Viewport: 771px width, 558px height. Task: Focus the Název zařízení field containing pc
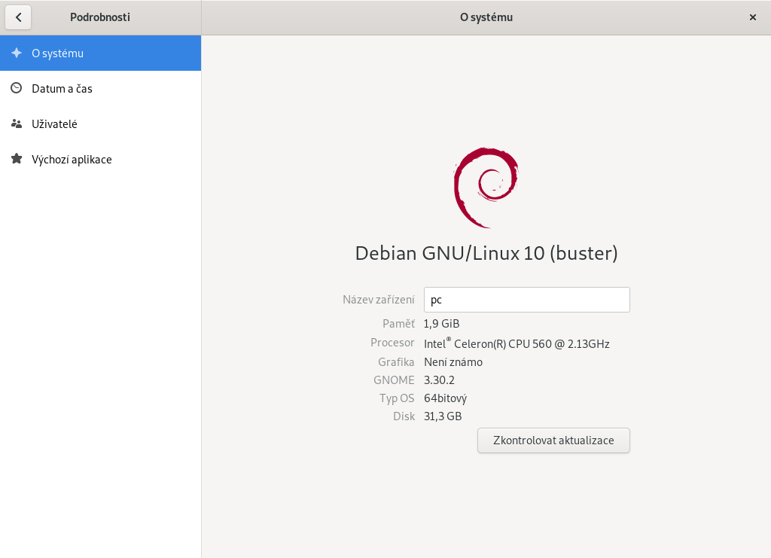click(x=526, y=300)
